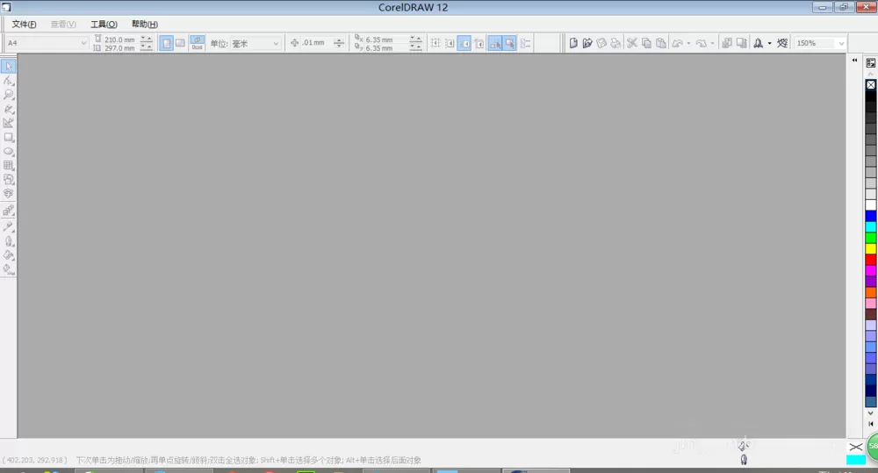Select the Basic Shapes tool
The image size is (878, 473).
pyautogui.click(x=9, y=179)
